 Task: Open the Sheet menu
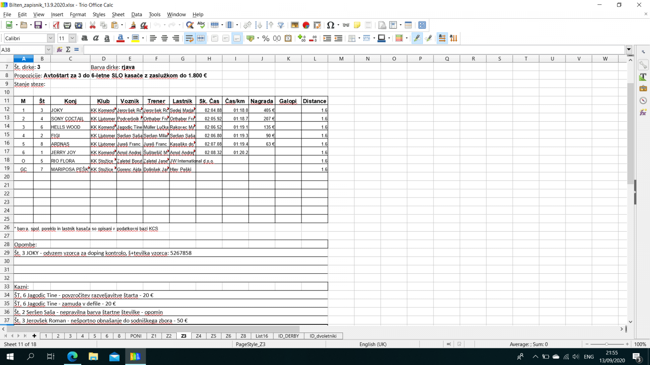[118, 14]
